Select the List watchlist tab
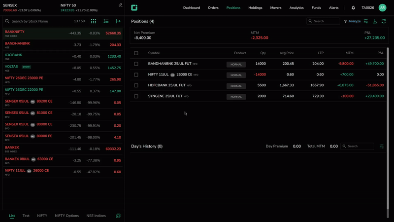The image size is (394, 222). pos(12,216)
